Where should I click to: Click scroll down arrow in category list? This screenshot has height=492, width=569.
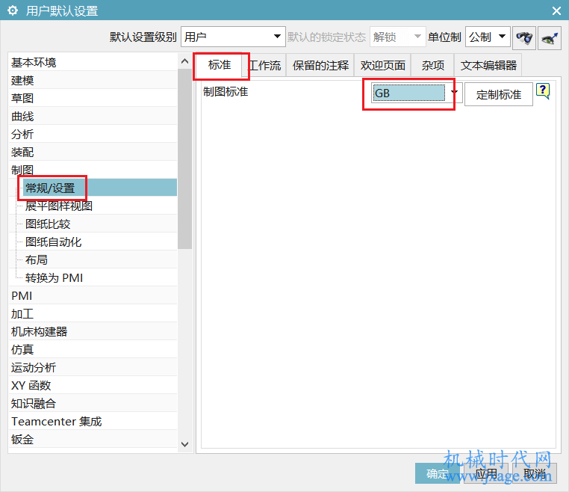(x=184, y=444)
